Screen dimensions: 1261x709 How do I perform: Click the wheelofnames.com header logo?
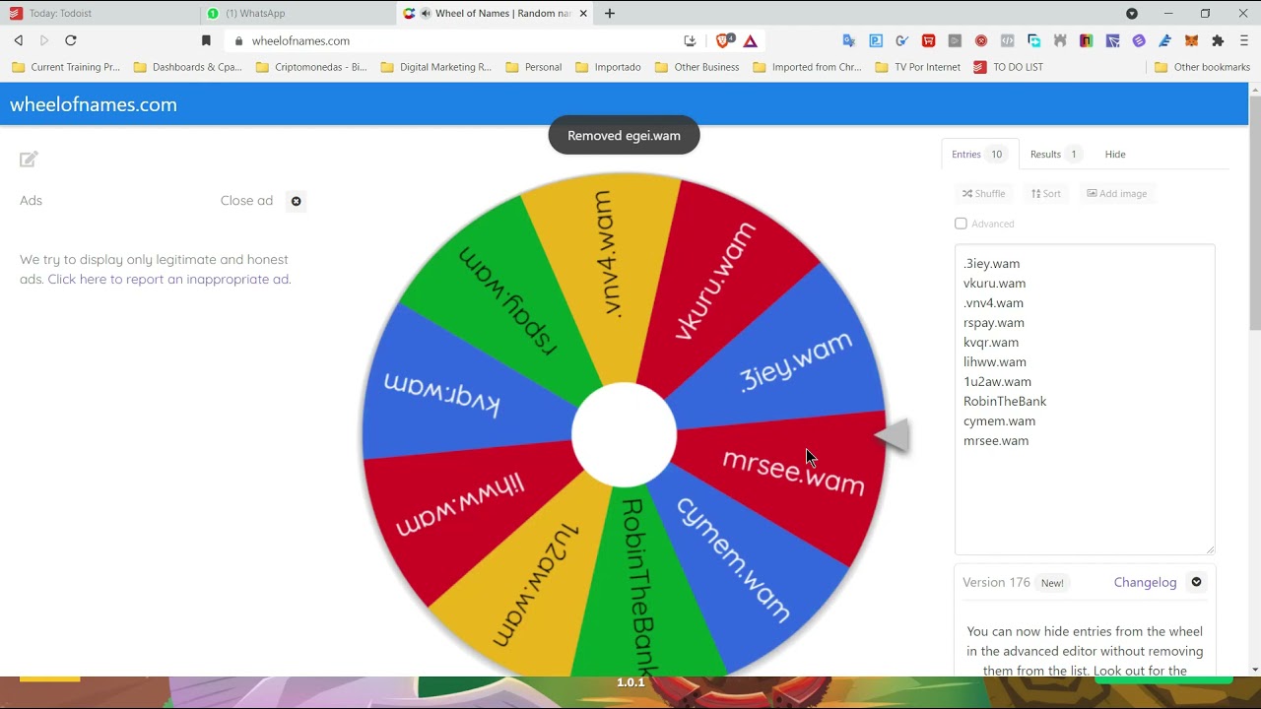[94, 104]
